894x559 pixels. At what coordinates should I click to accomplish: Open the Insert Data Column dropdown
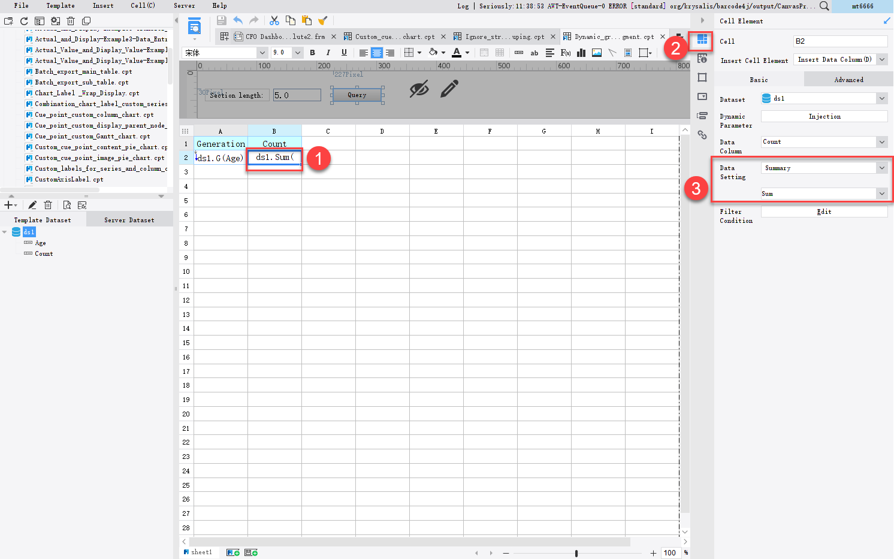coord(840,59)
